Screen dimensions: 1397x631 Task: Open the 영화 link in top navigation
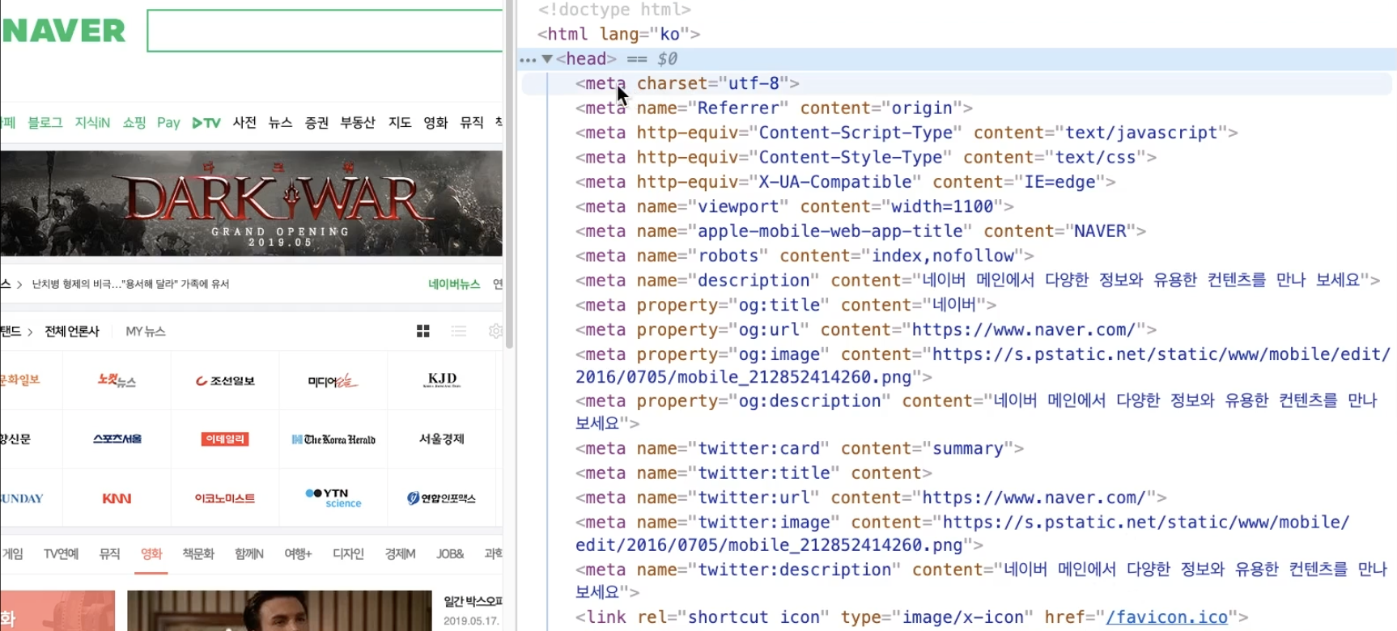pyautogui.click(x=435, y=122)
